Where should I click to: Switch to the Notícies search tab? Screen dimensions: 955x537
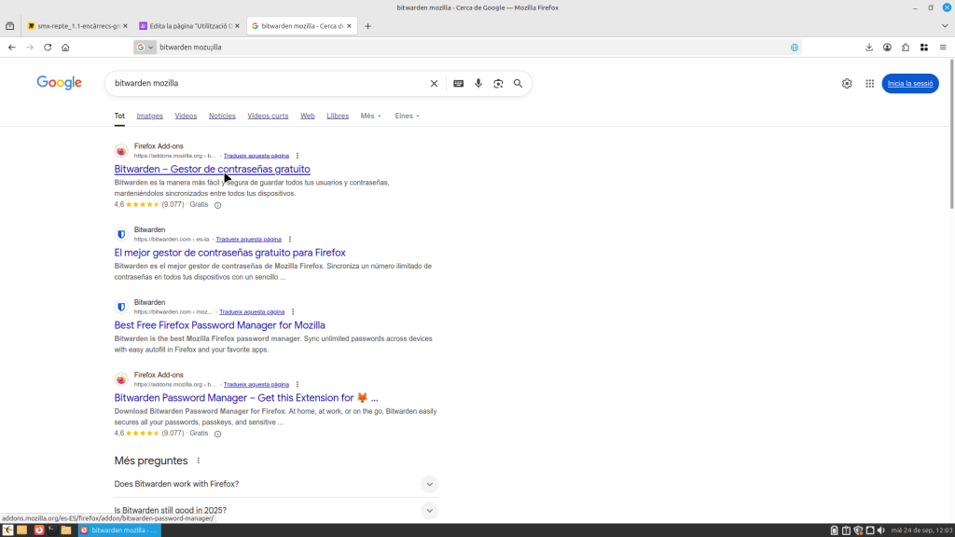coord(222,117)
